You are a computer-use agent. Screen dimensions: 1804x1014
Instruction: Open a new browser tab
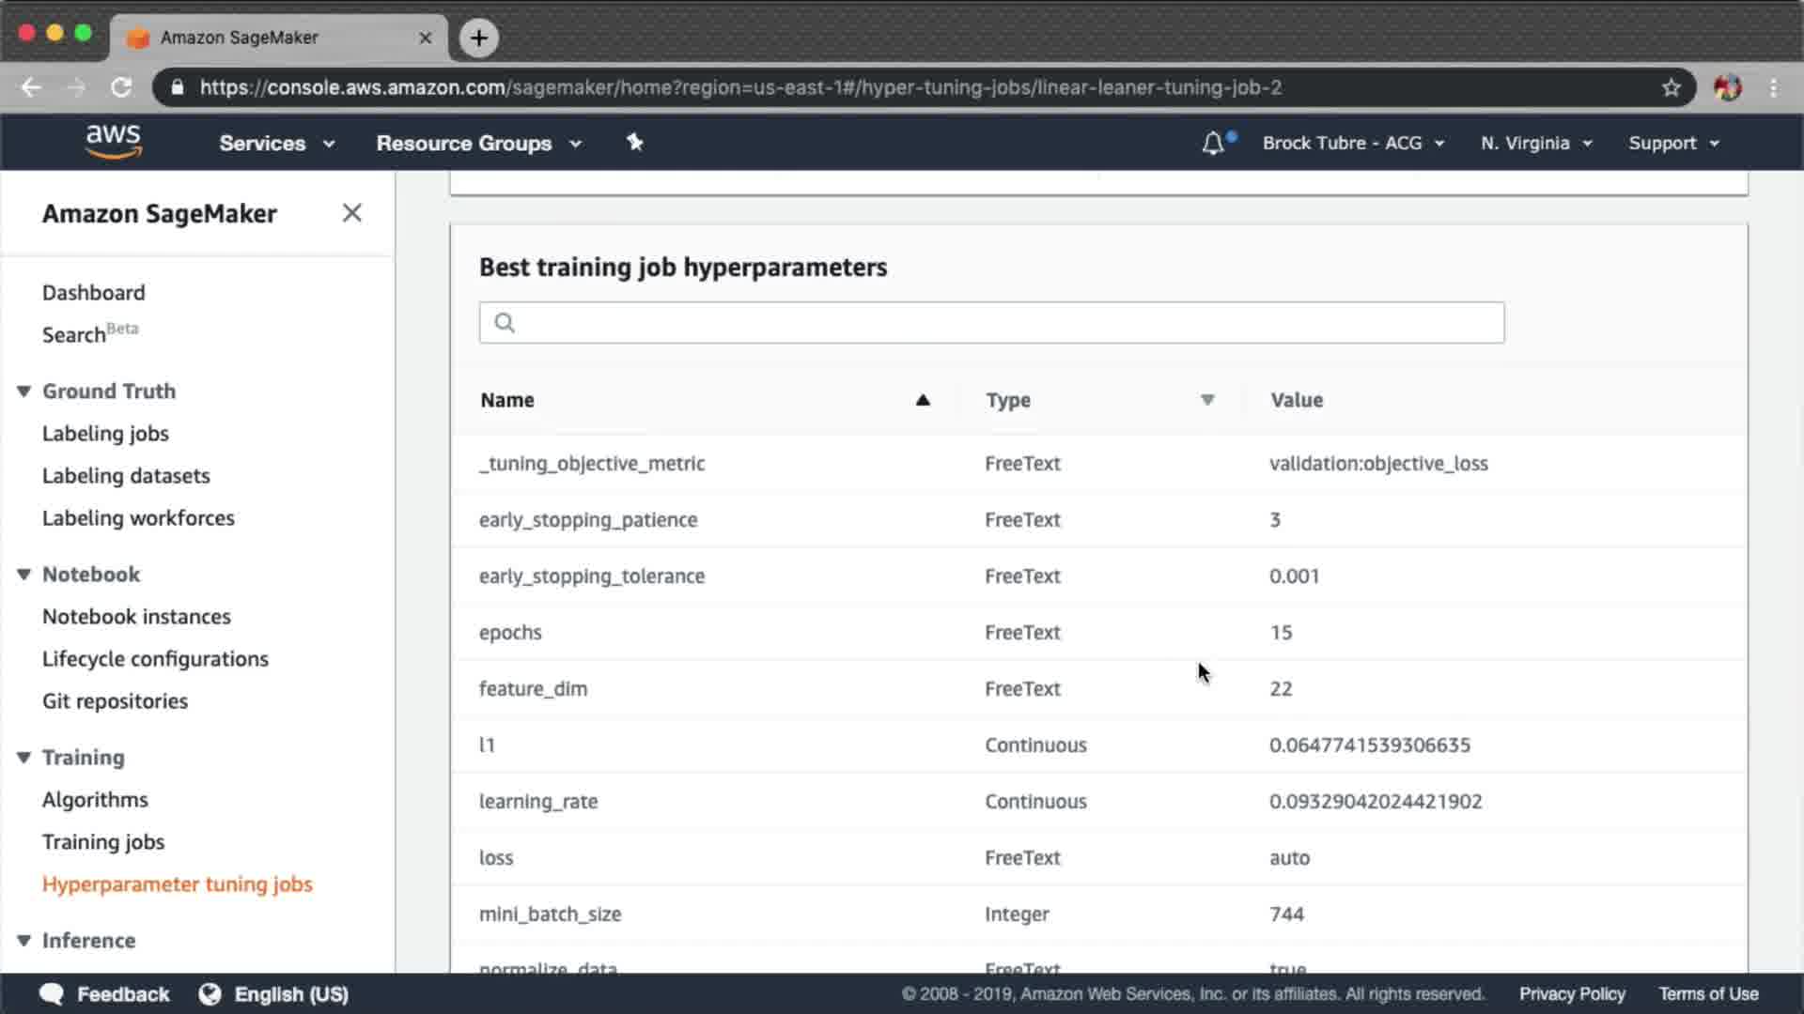tap(478, 38)
